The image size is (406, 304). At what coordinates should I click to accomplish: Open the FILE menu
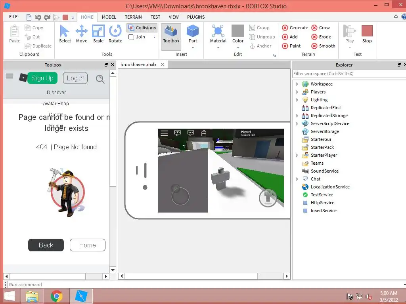(13, 17)
